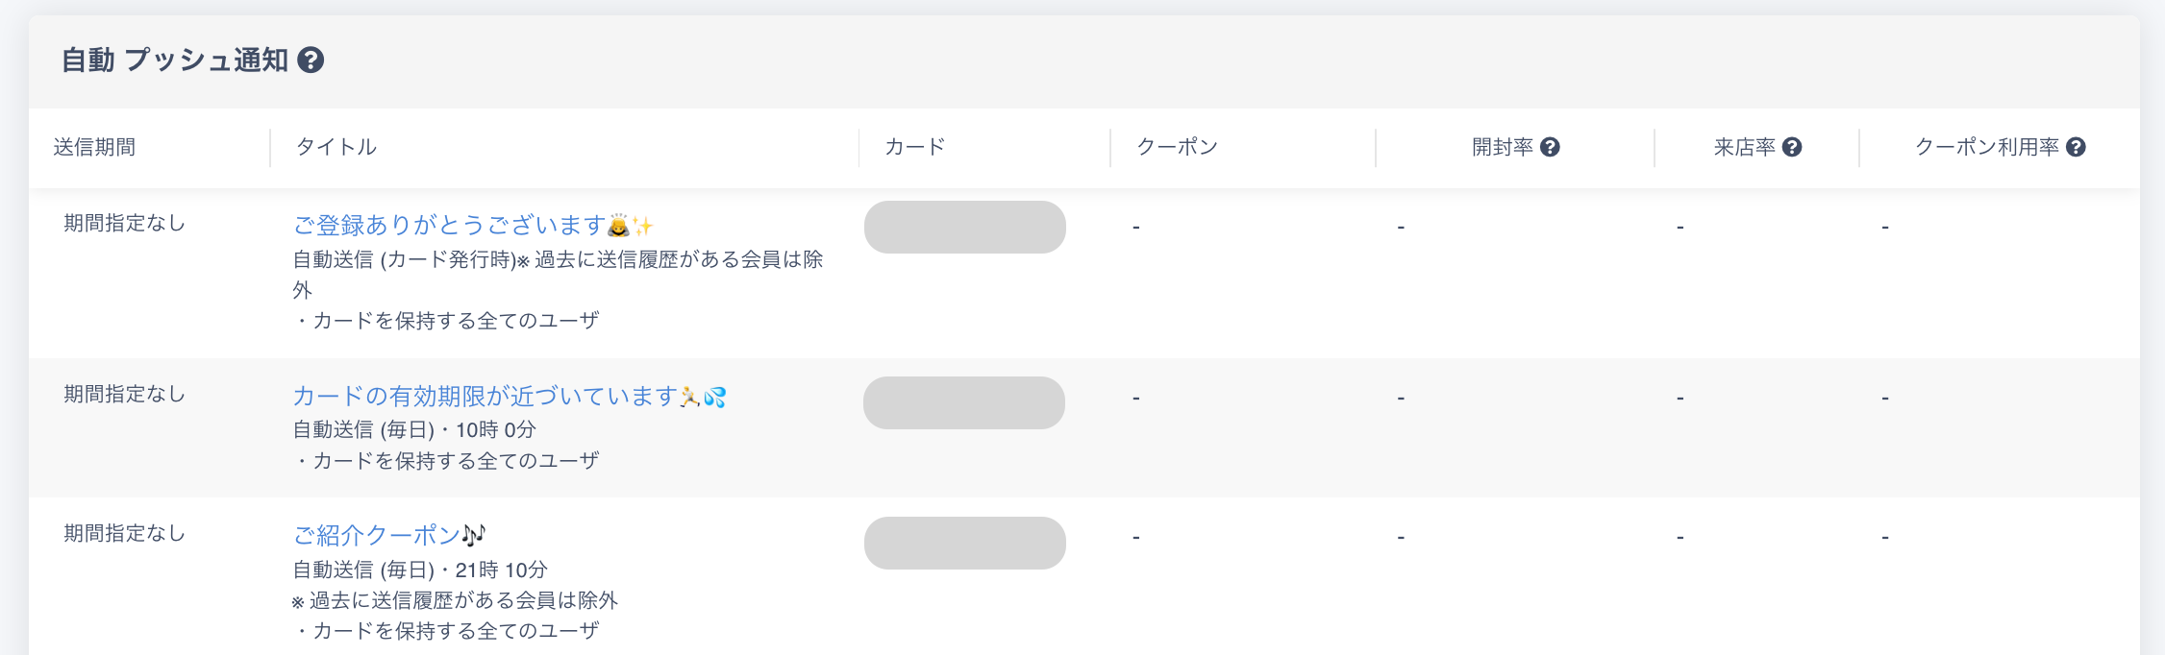Select card placeholder in the first notification row

coord(964,228)
